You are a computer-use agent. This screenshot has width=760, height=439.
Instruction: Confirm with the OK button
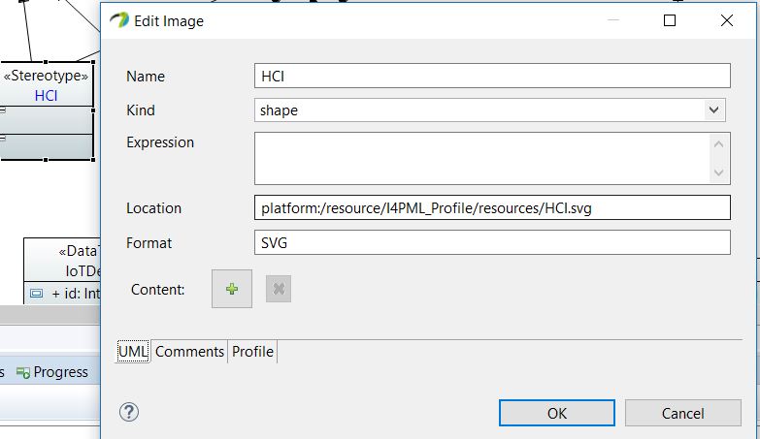click(556, 413)
